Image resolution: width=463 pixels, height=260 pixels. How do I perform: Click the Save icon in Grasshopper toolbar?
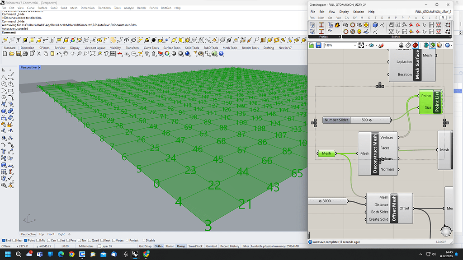(x=318, y=45)
